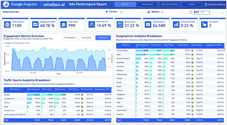Select the Total Users chart toggle
Viewport: 227px width, 125px height.
[x=103, y=38]
